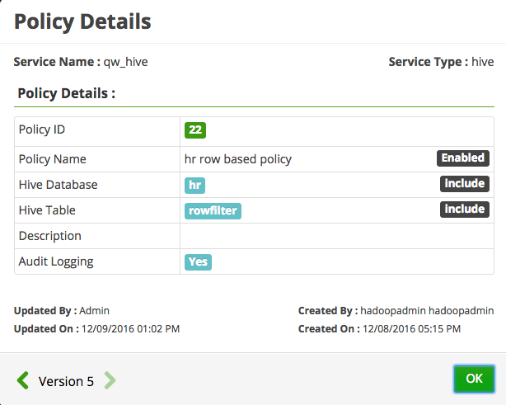Click the Policy Details dialog title
506x405 pixels.
(x=82, y=21)
